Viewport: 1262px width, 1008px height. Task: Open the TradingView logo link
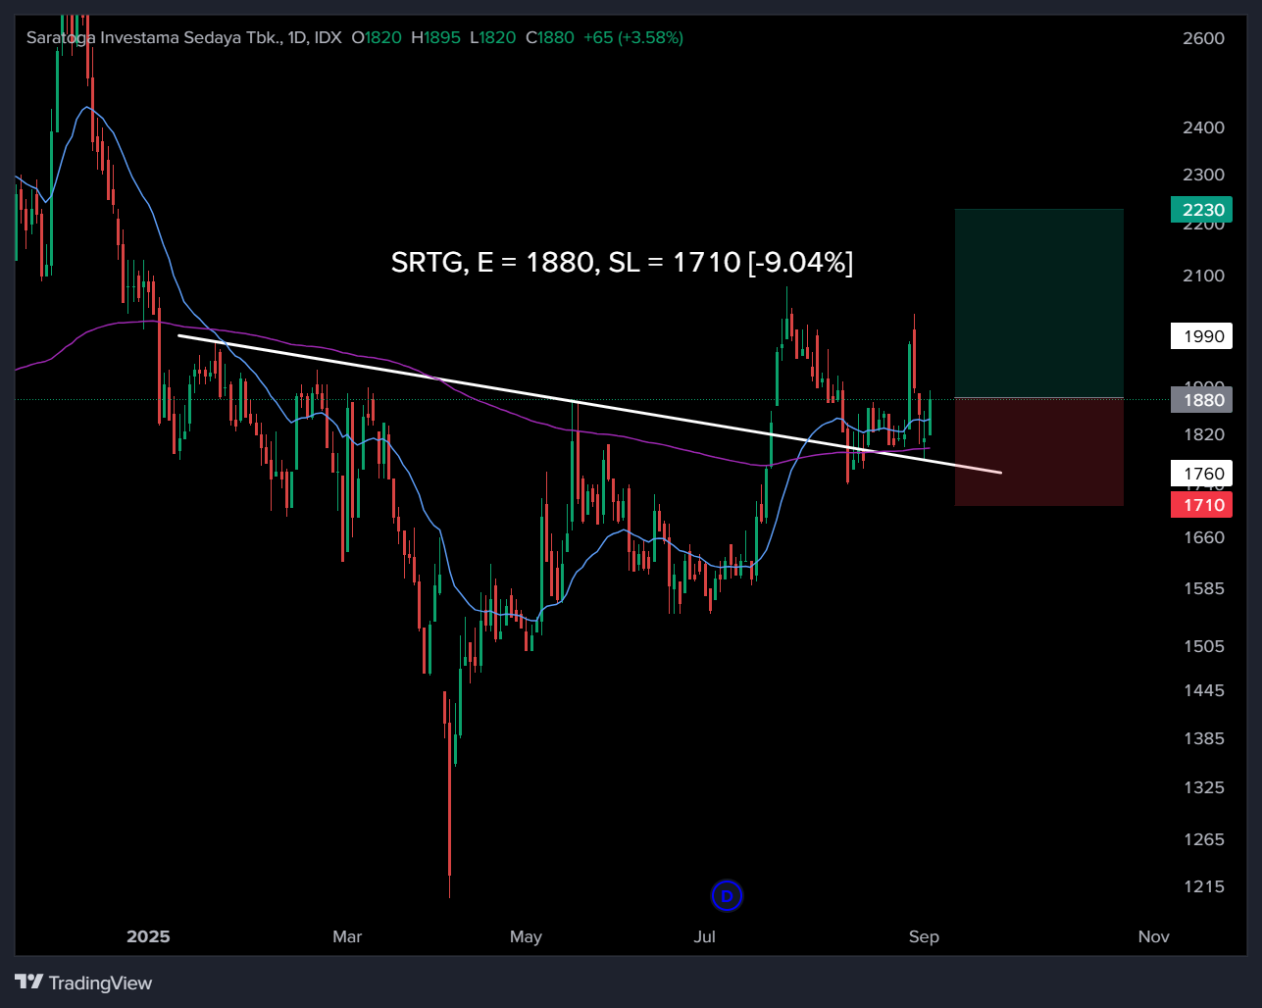tap(83, 983)
